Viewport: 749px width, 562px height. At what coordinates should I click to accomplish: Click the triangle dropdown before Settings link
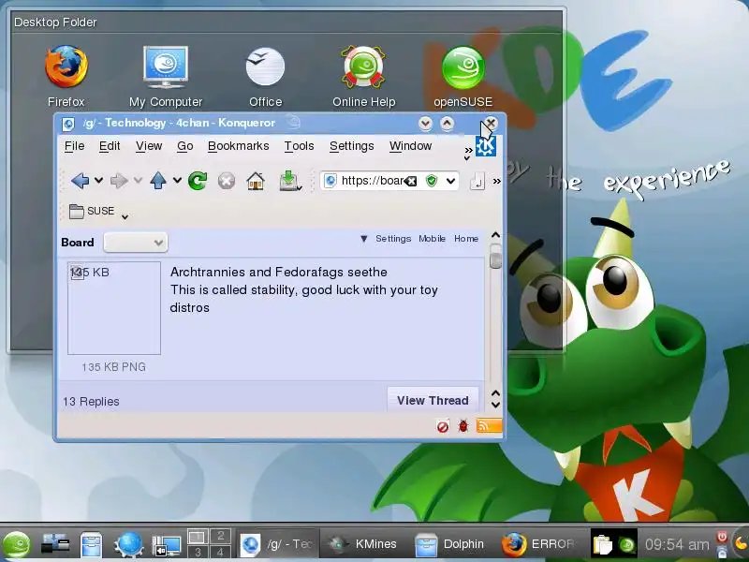pos(364,239)
